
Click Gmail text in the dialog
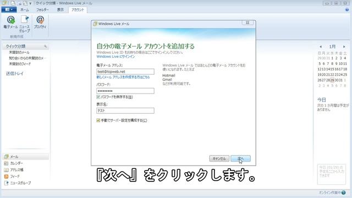pyautogui.click(x=167, y=79)
